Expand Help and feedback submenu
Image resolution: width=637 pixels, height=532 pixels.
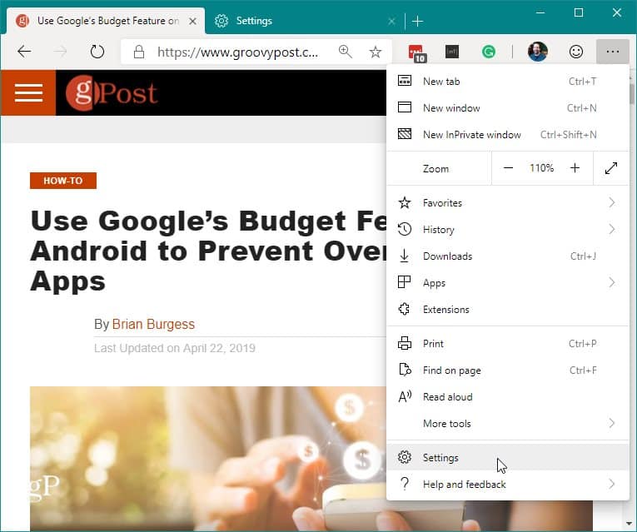point(508,484)
